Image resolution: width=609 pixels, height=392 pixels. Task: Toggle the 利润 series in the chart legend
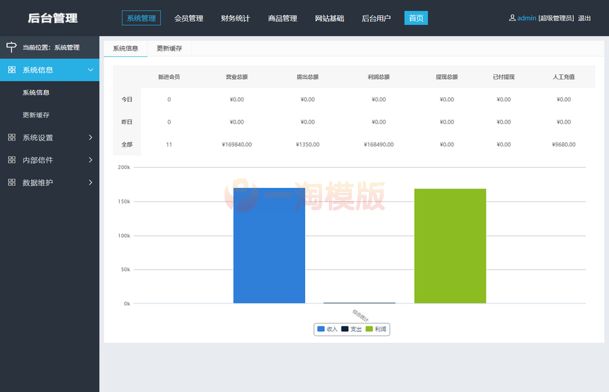(376, 329)
